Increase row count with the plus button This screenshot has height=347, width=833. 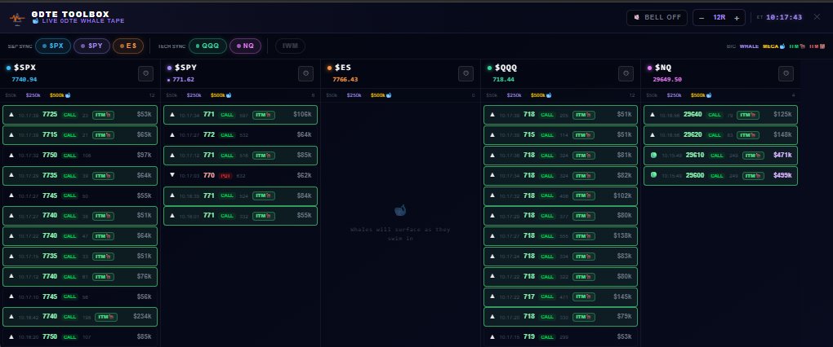click(x=737, y=17)
